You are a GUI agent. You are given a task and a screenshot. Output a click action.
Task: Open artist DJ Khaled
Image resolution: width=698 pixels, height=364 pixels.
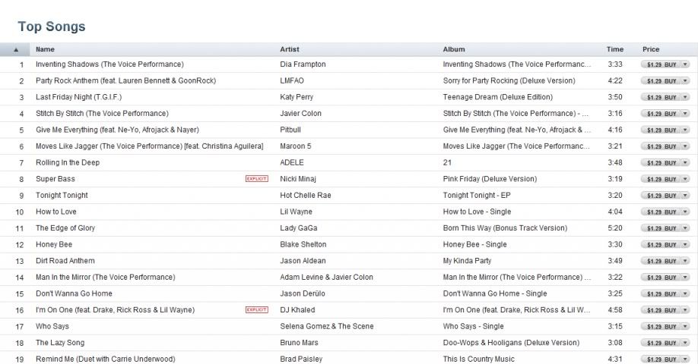(297, 310)
